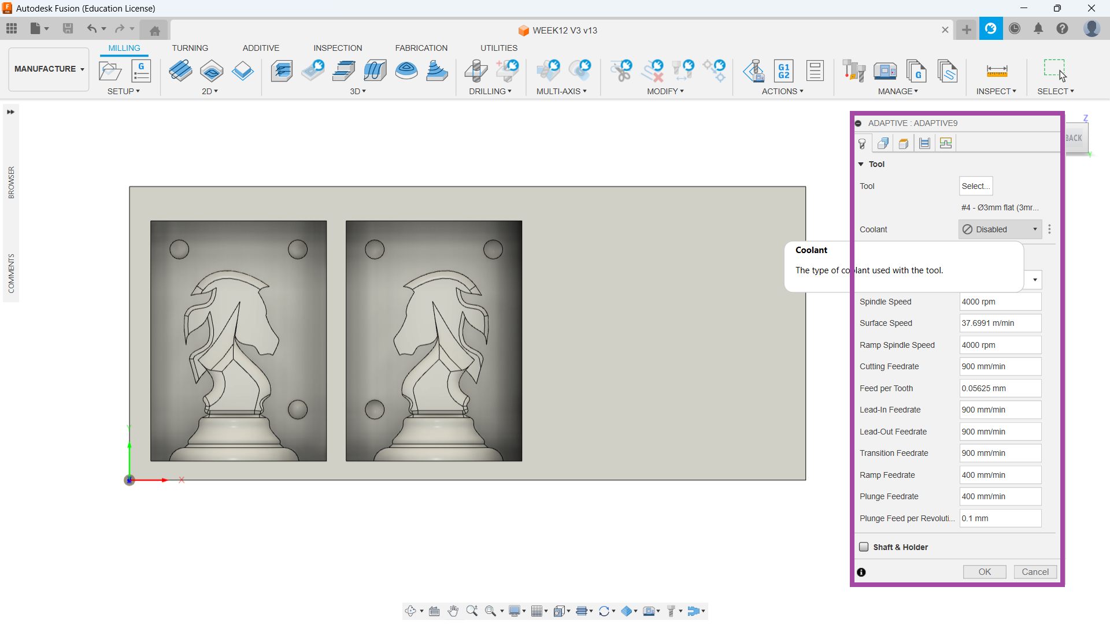Collapse the Tool section triangle
This screenshot has height=624, width=1110.
click(x=861, y=164)
